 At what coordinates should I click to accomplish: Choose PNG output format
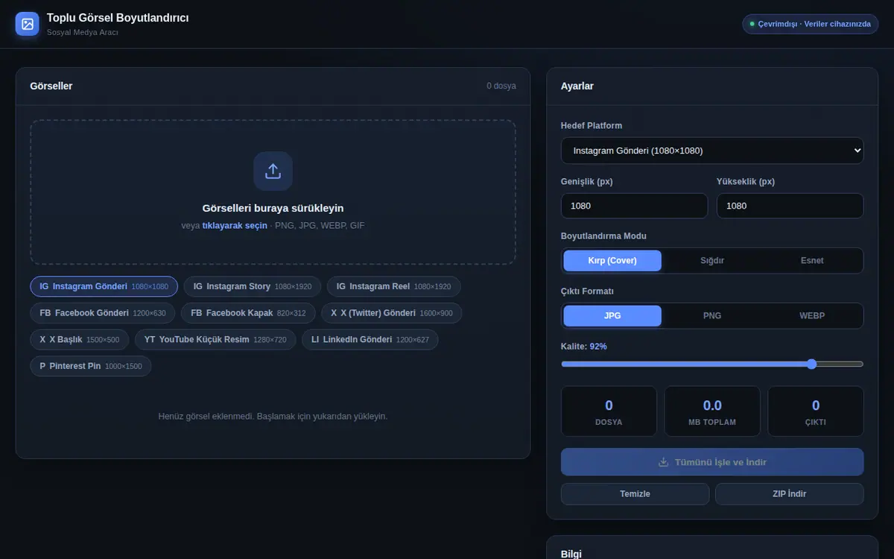coord(712,316)
